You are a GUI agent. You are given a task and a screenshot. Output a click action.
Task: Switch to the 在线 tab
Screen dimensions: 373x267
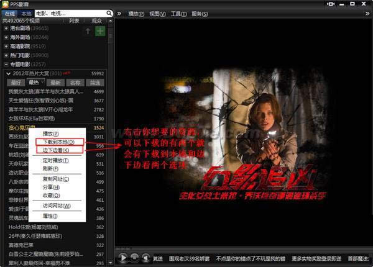10,14
